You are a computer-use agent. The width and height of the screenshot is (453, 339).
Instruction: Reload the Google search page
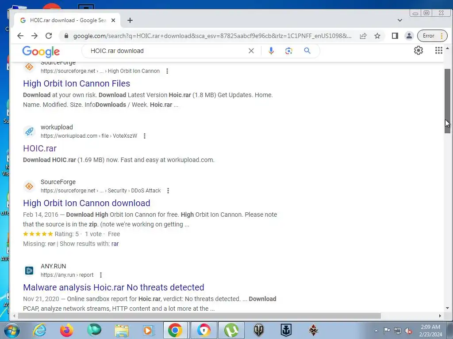tap(49, 36)
